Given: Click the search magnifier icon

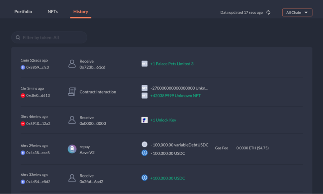Looking at the screenshot, I should pos(18,37).
